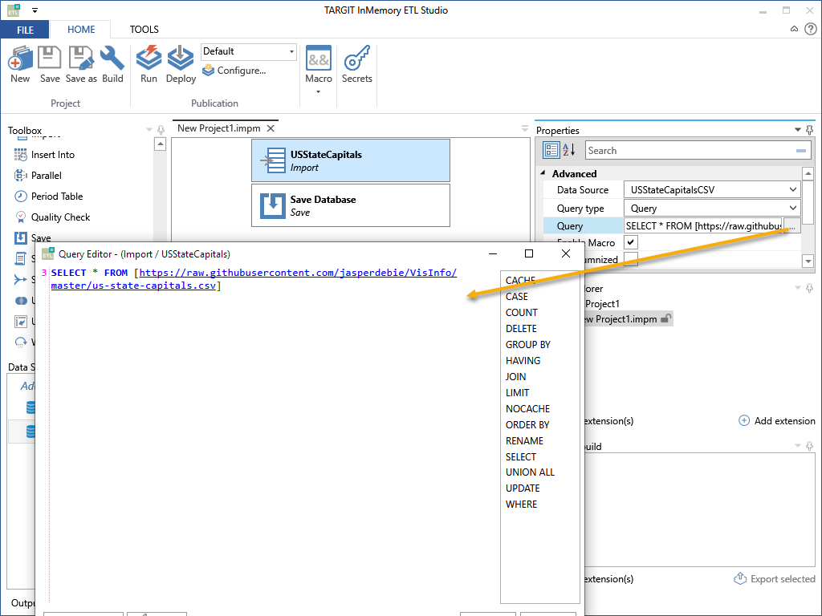Open the document tab list dropdown
This screenshot has width=822, height=616.
pos(525,128)
